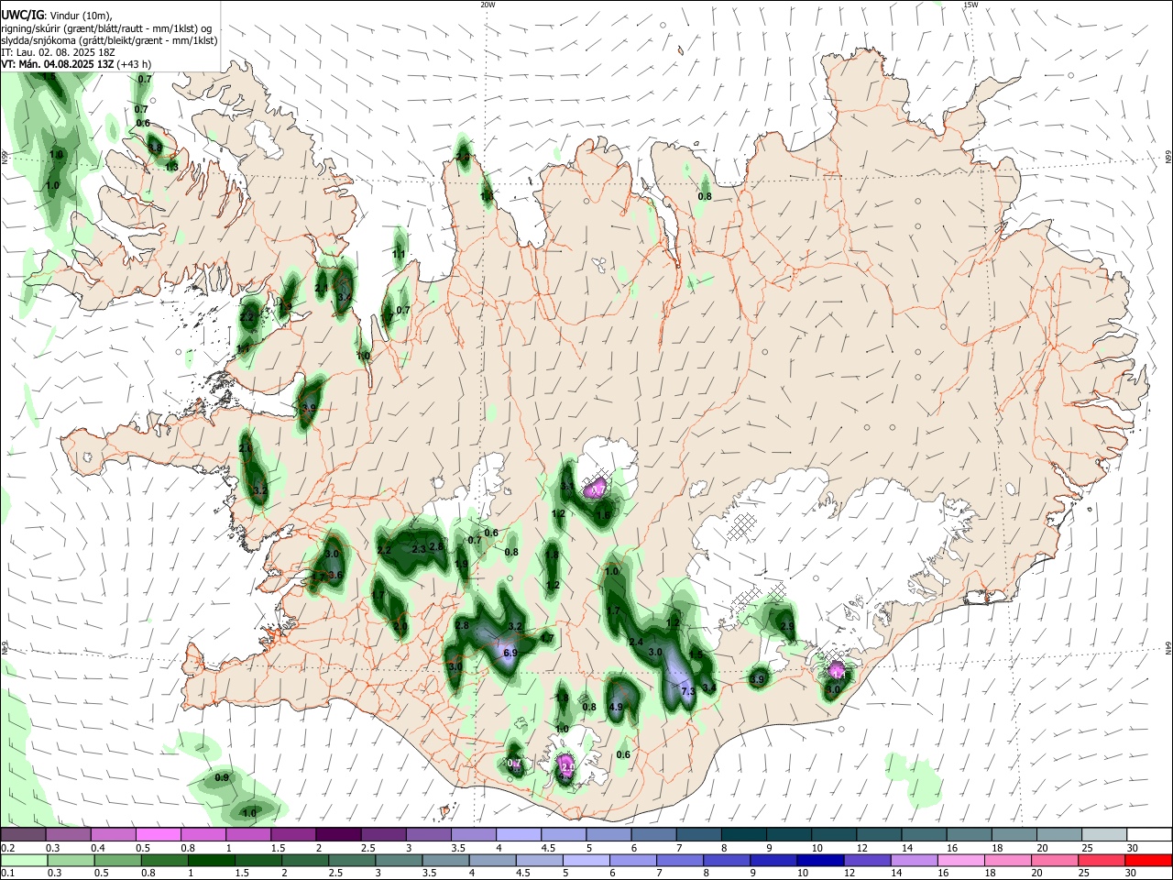Click the VT: Mán. 04.08.2025 13Z line
The width and height of the screenshot is (1173, 880).
tap(76, 64)
